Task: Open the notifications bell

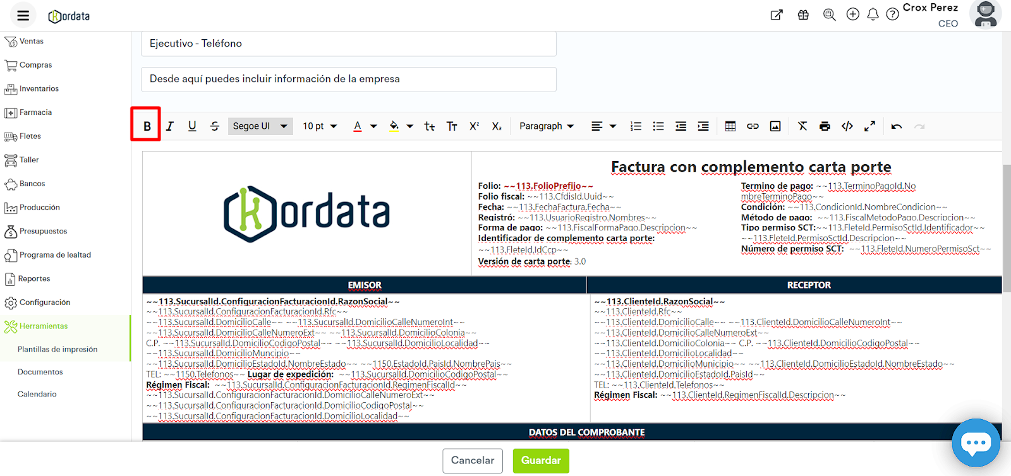Action: tap(873, 15)
